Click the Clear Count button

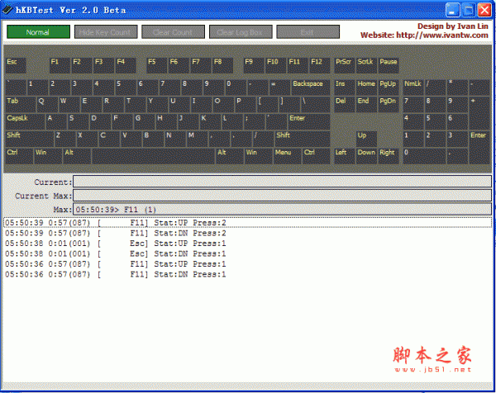tap(173, 32)
